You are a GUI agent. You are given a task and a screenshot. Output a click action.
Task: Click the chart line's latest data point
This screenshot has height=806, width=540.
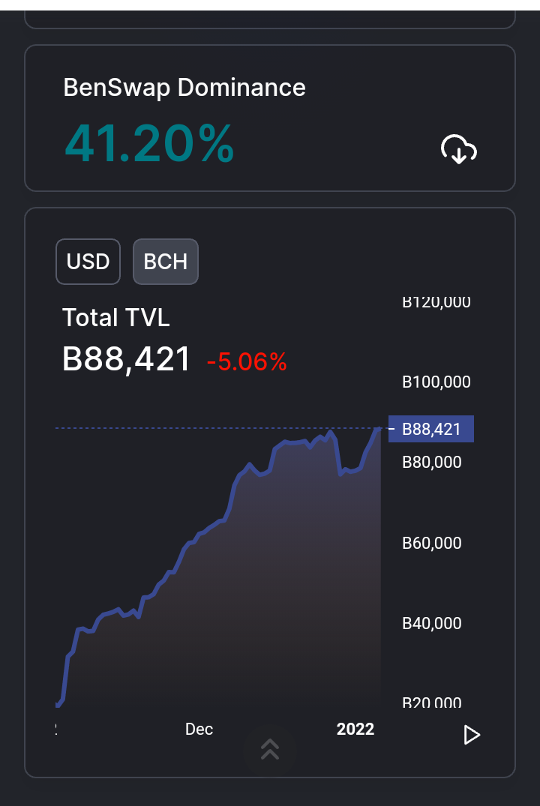click(380, 428)
